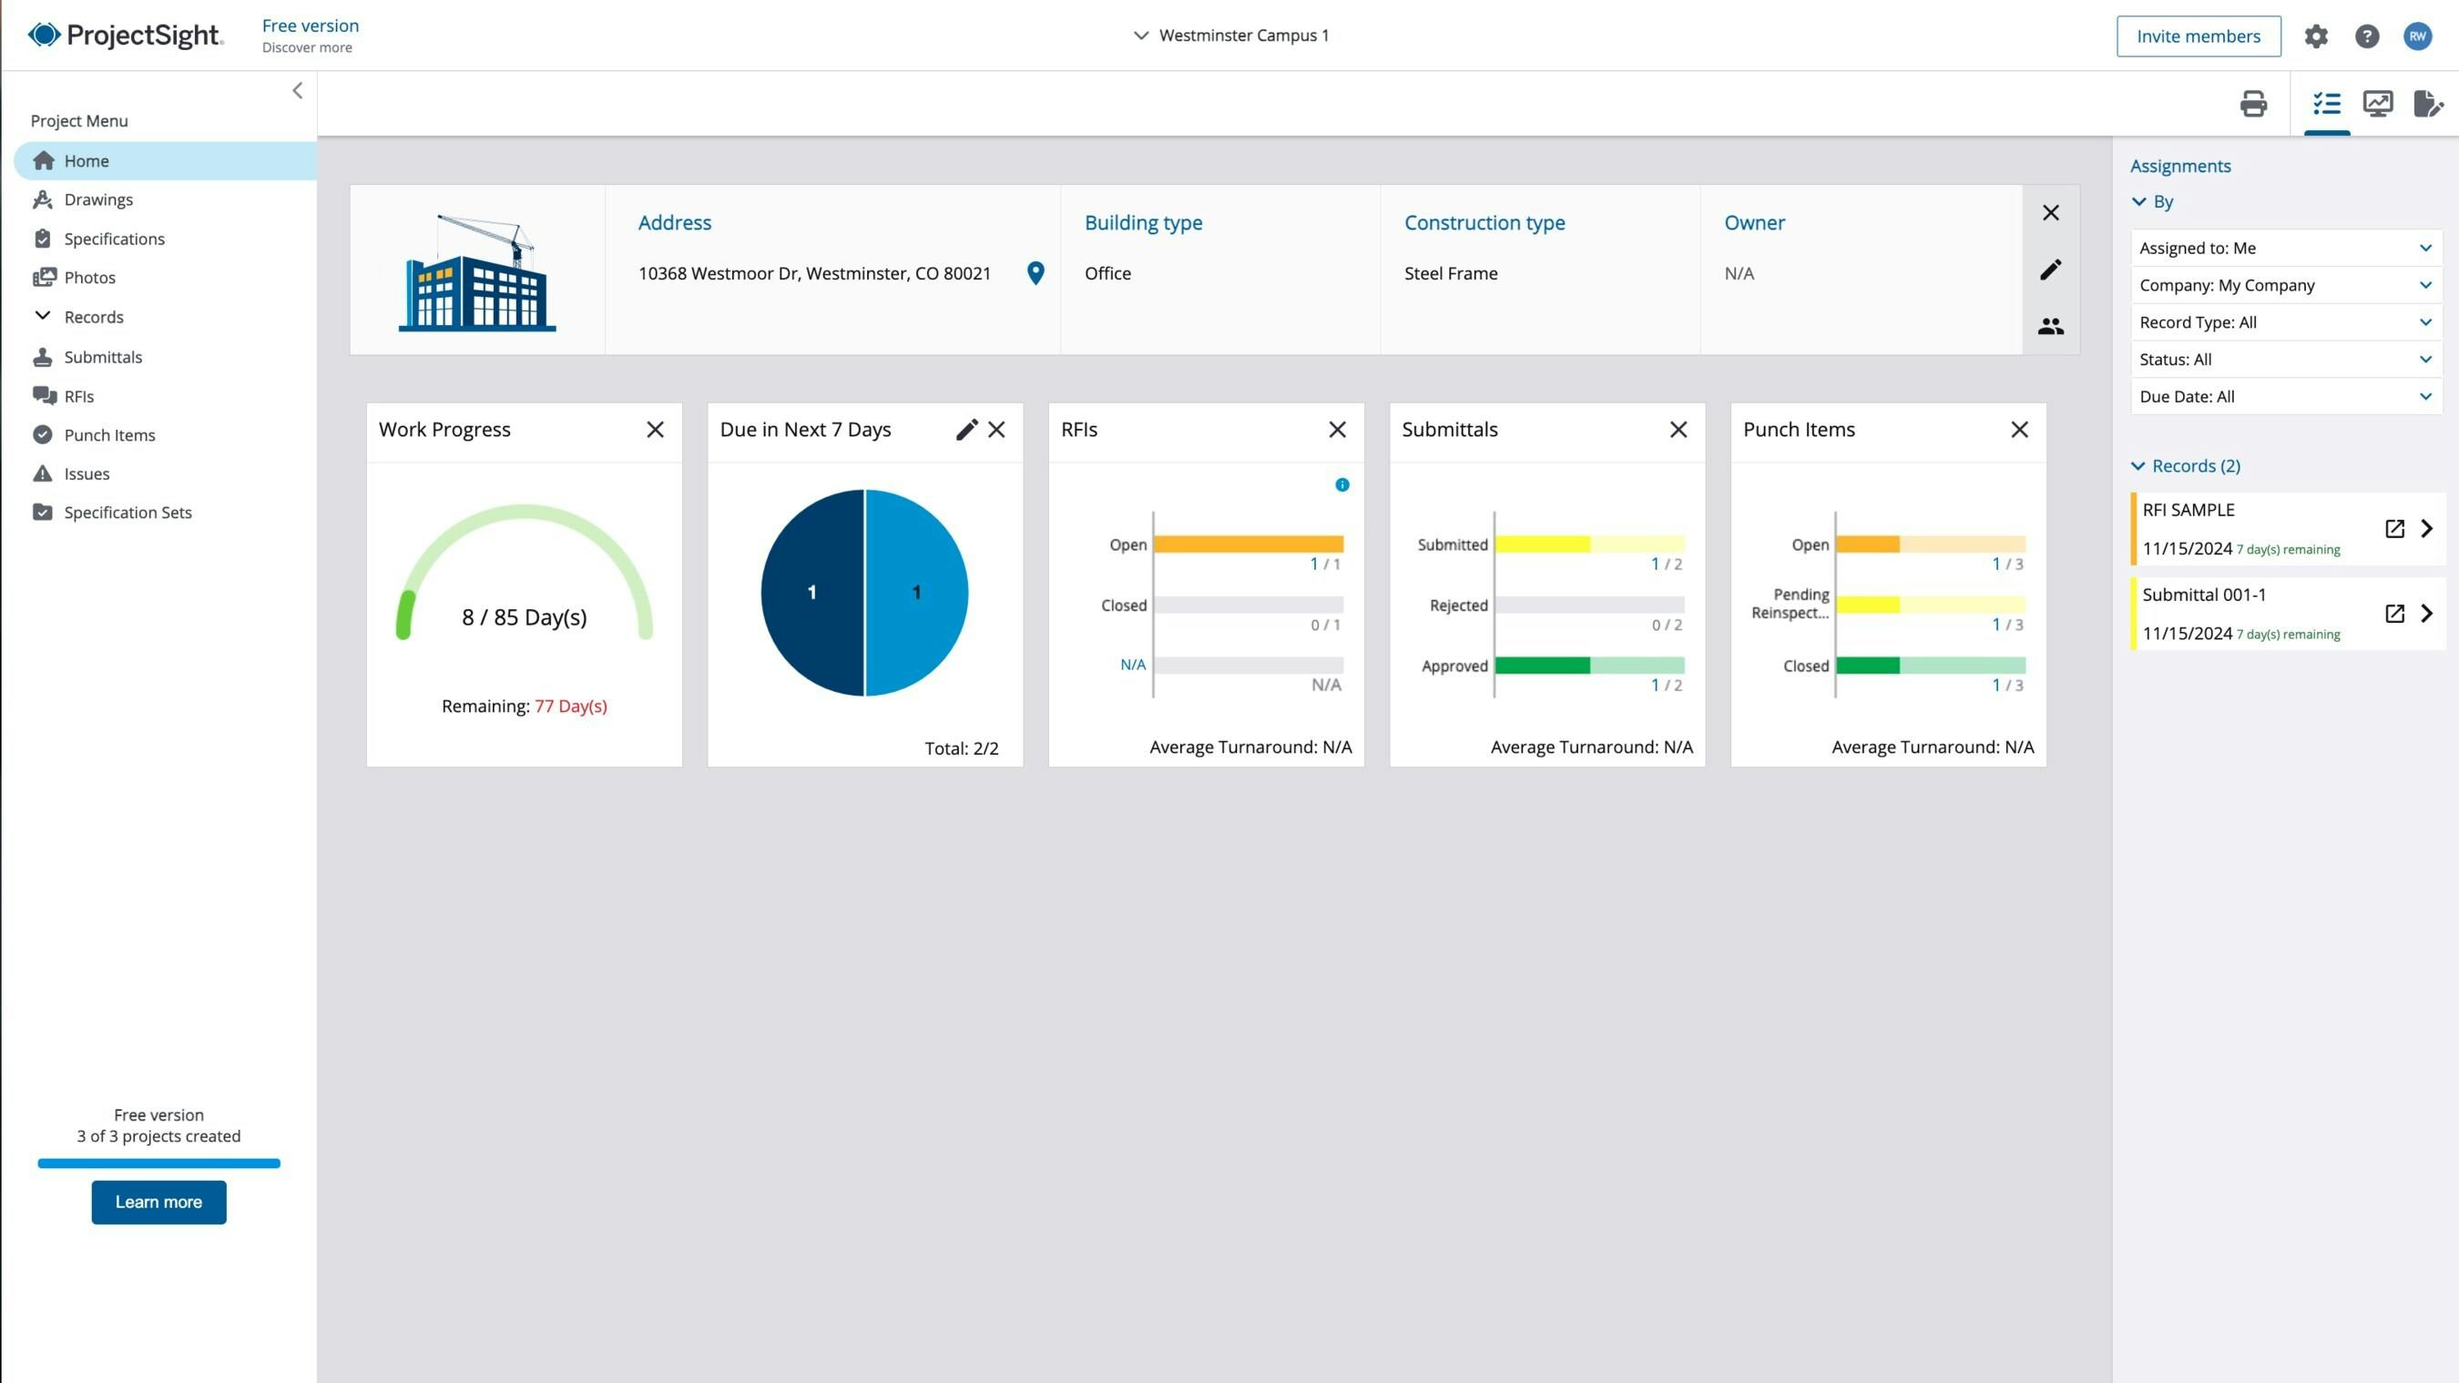The width and height of the screenshot is (2459, 1383).
Task: Open RFI SAMPLE in a new window
Action: coord(2394,529)
